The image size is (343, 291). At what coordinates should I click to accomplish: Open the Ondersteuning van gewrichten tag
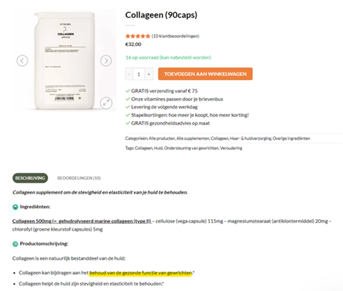[191, 148]
